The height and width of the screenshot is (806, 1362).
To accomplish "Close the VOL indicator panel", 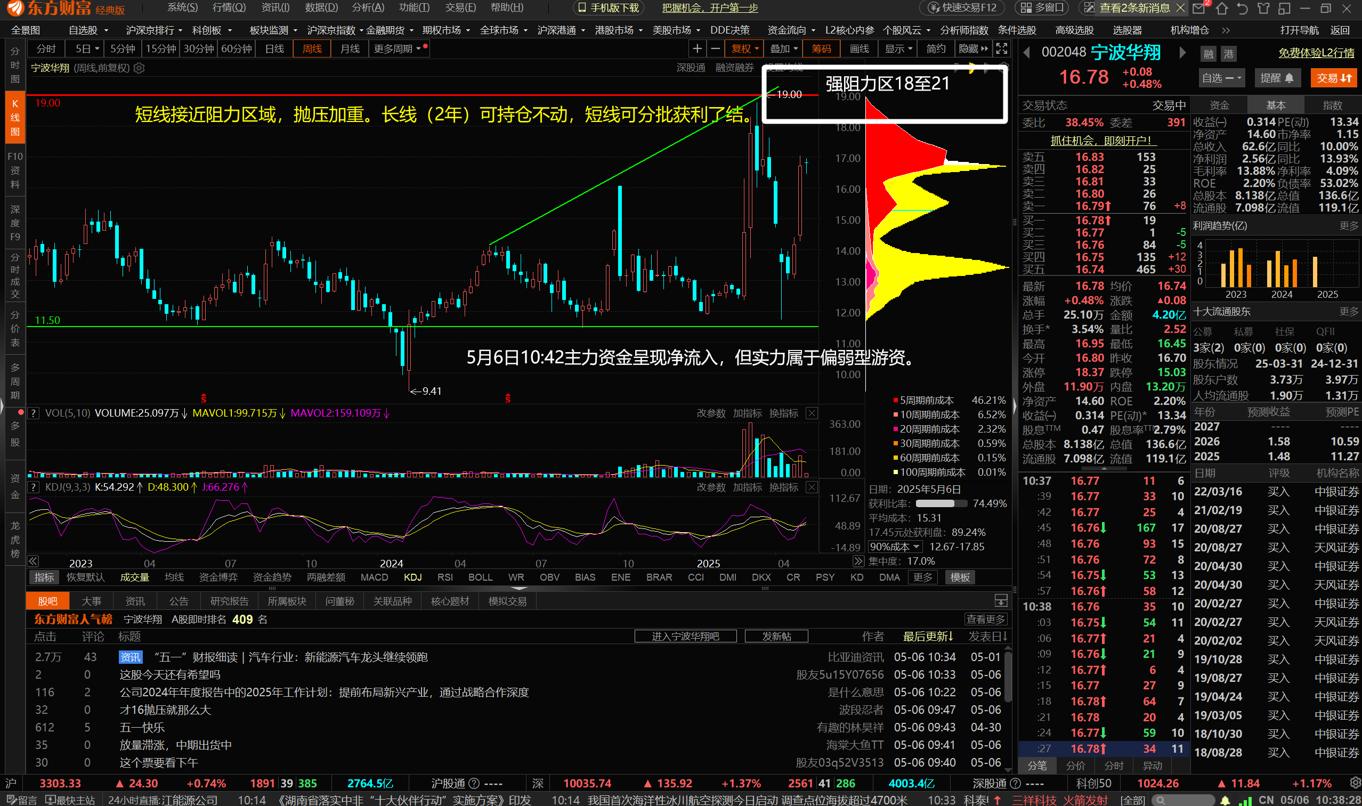I will pos(811,413).
